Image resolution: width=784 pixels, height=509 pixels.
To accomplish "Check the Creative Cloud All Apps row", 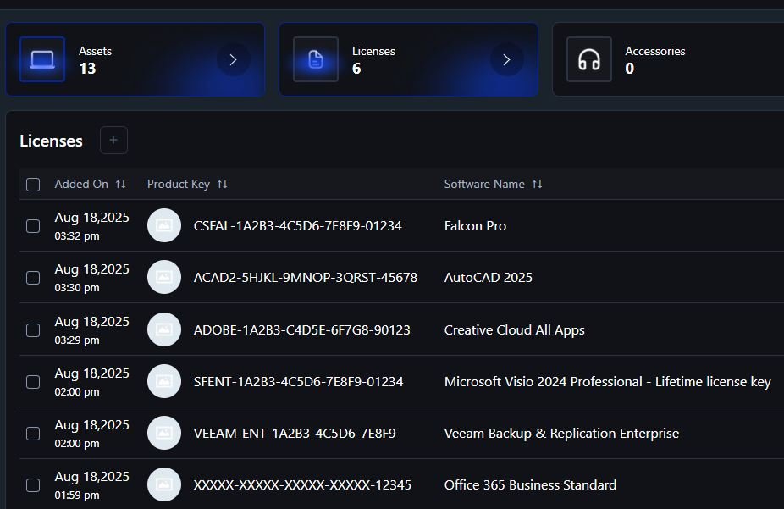I will 33,330.
